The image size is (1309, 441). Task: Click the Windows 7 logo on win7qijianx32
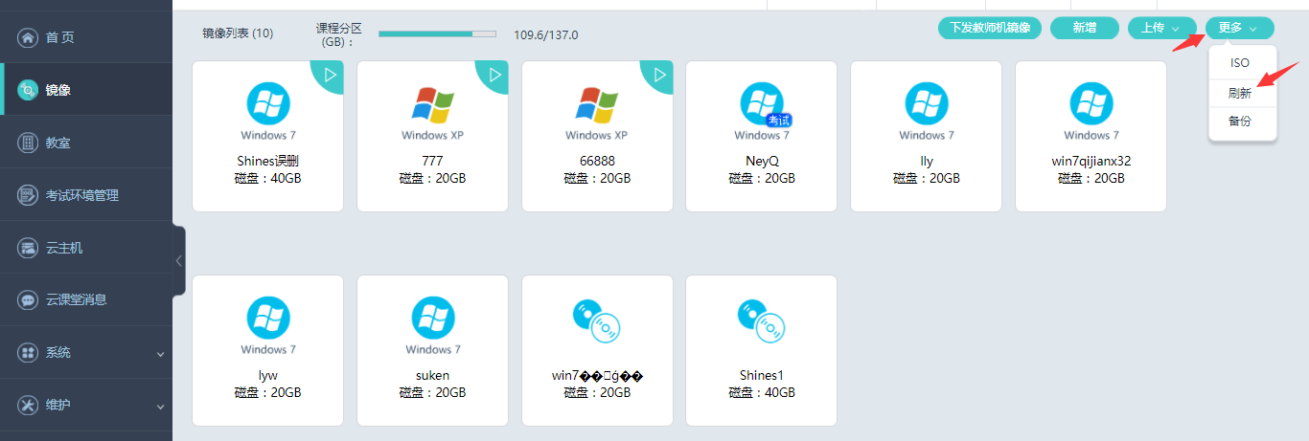point(1091,102)
